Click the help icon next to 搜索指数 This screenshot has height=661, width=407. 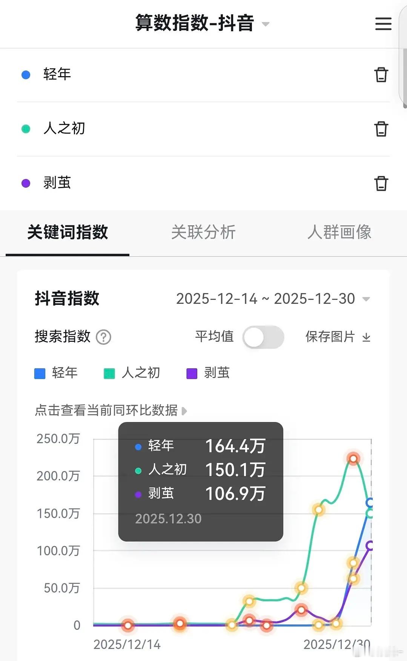(103, 337)
